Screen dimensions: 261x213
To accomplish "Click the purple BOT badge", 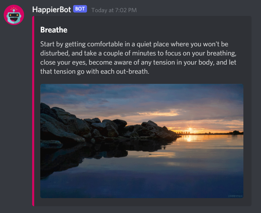I will point(80,9).
